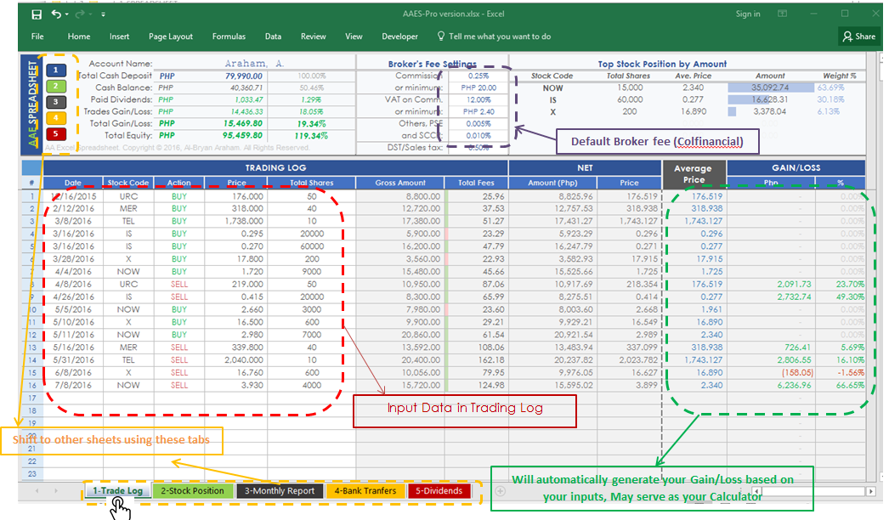
Task: Click the red number 5 sheet button
Action: pyautogui.click(x=55, y=134)
